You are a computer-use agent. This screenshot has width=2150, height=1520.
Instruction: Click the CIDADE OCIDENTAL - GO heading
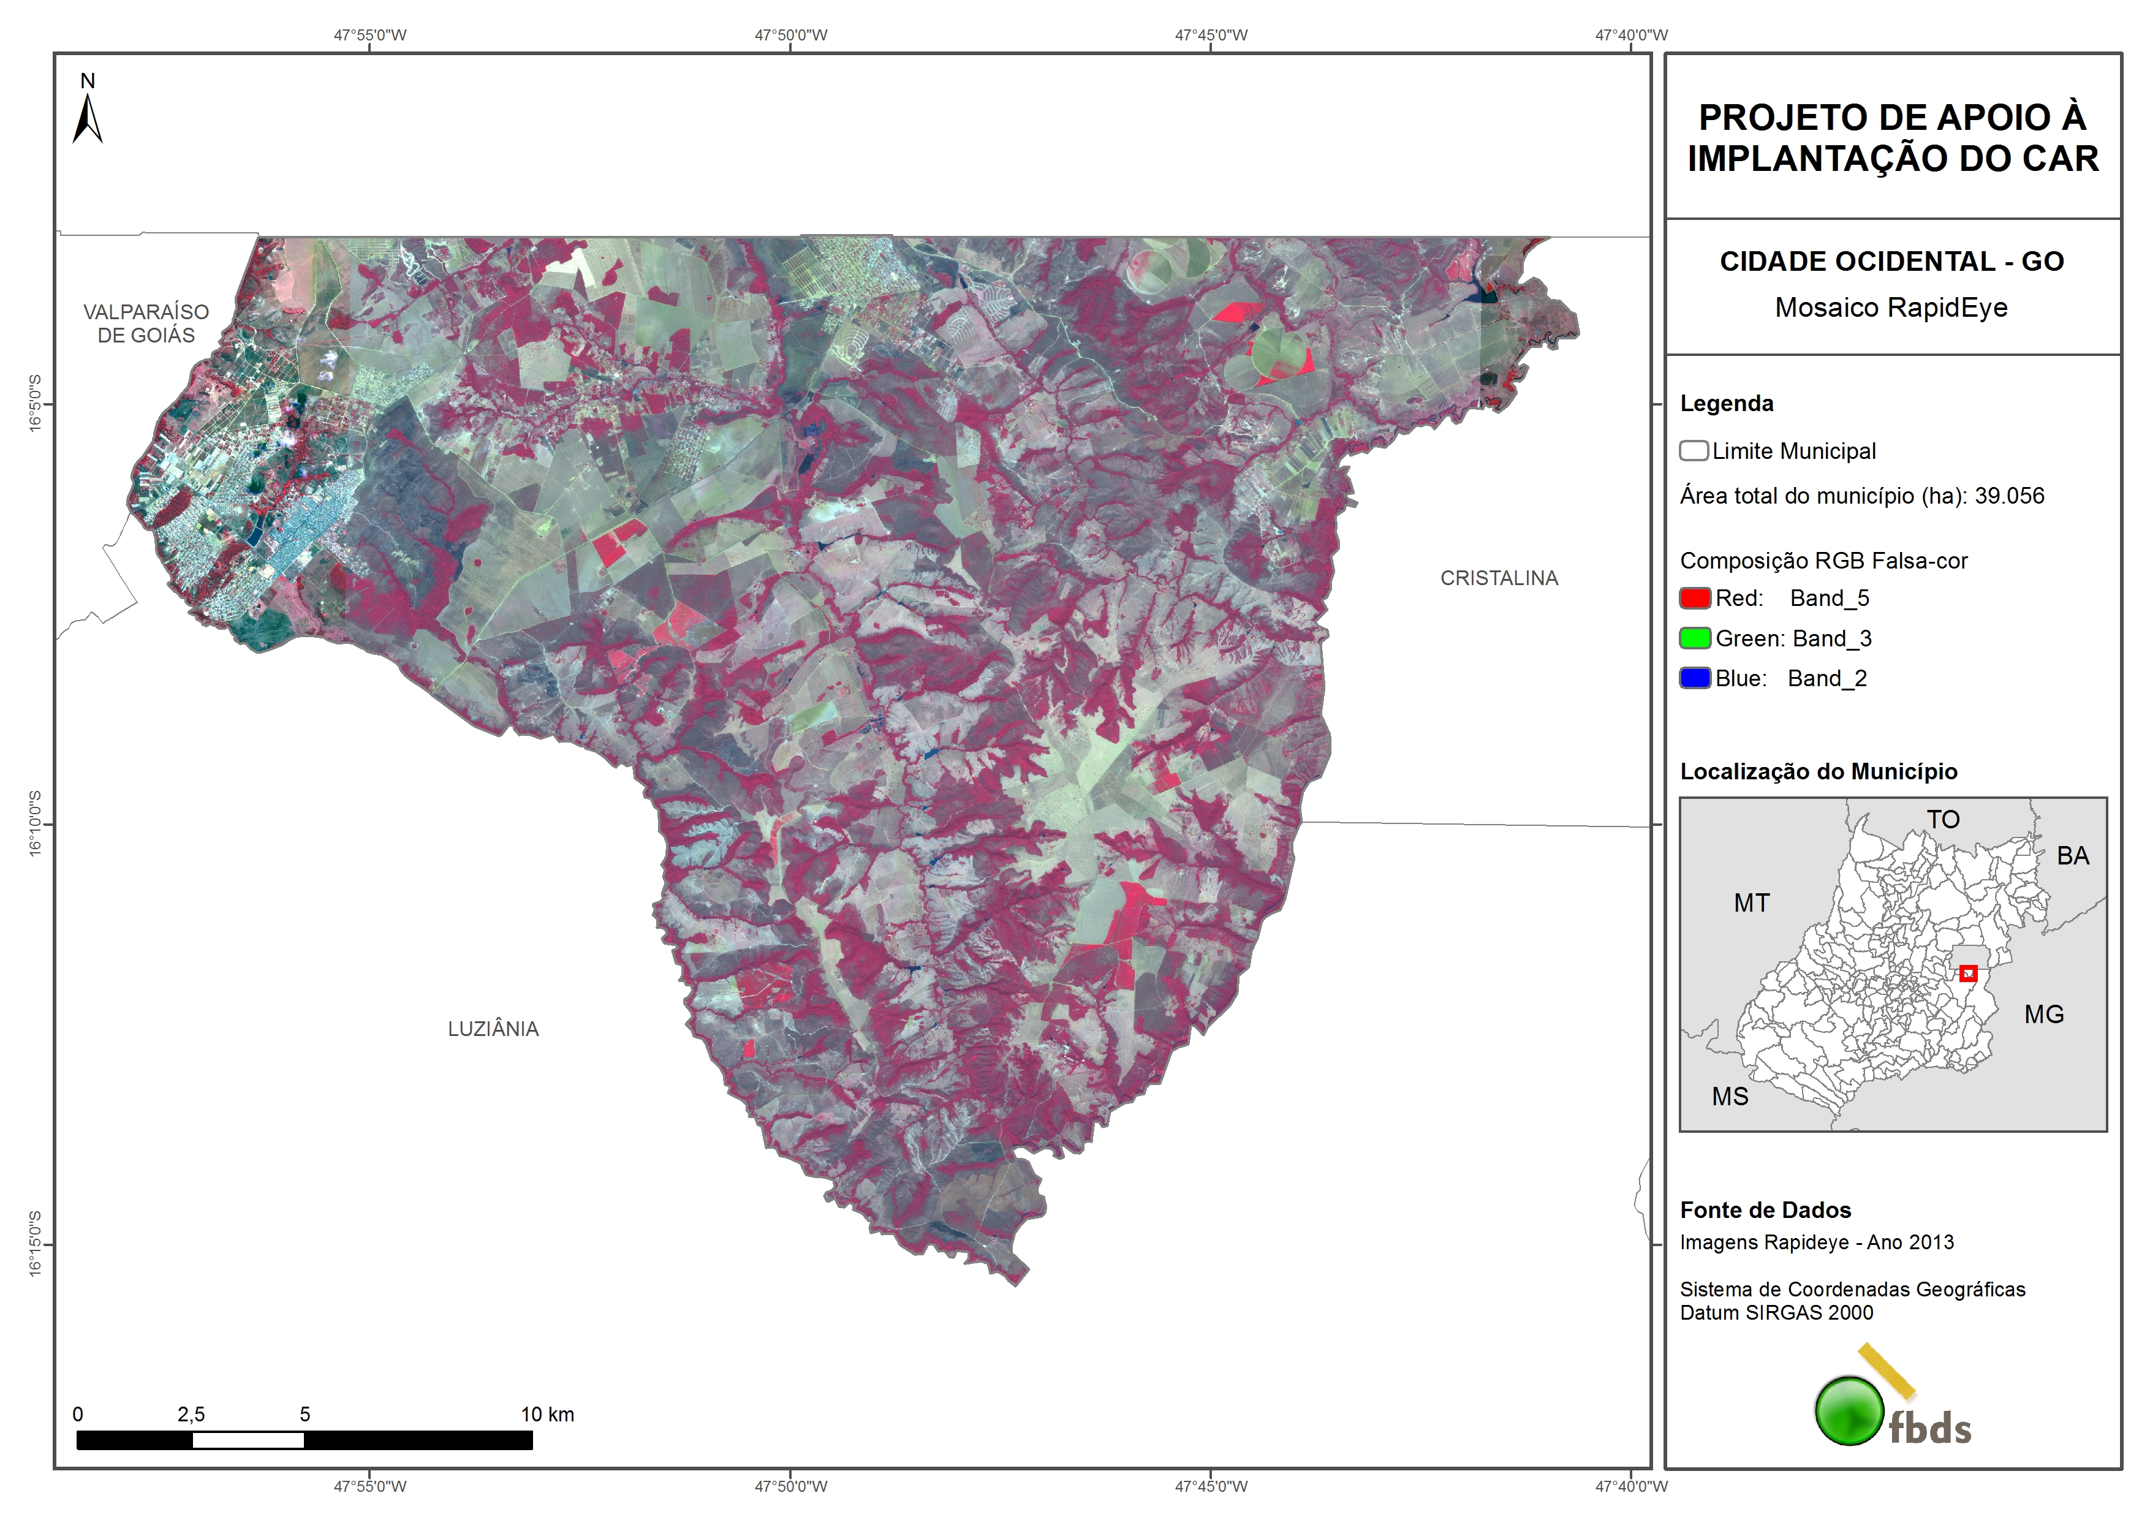[x=1891, y=261]
